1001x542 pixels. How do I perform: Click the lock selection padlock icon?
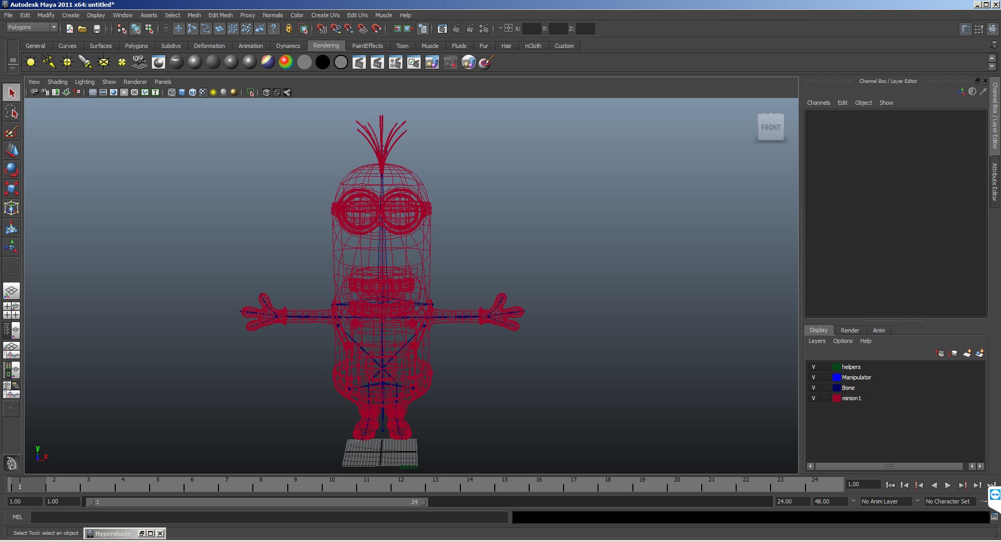point(289,29)
